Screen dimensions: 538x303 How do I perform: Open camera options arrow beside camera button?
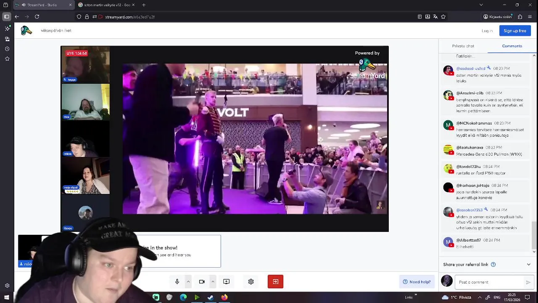point(213,282)
